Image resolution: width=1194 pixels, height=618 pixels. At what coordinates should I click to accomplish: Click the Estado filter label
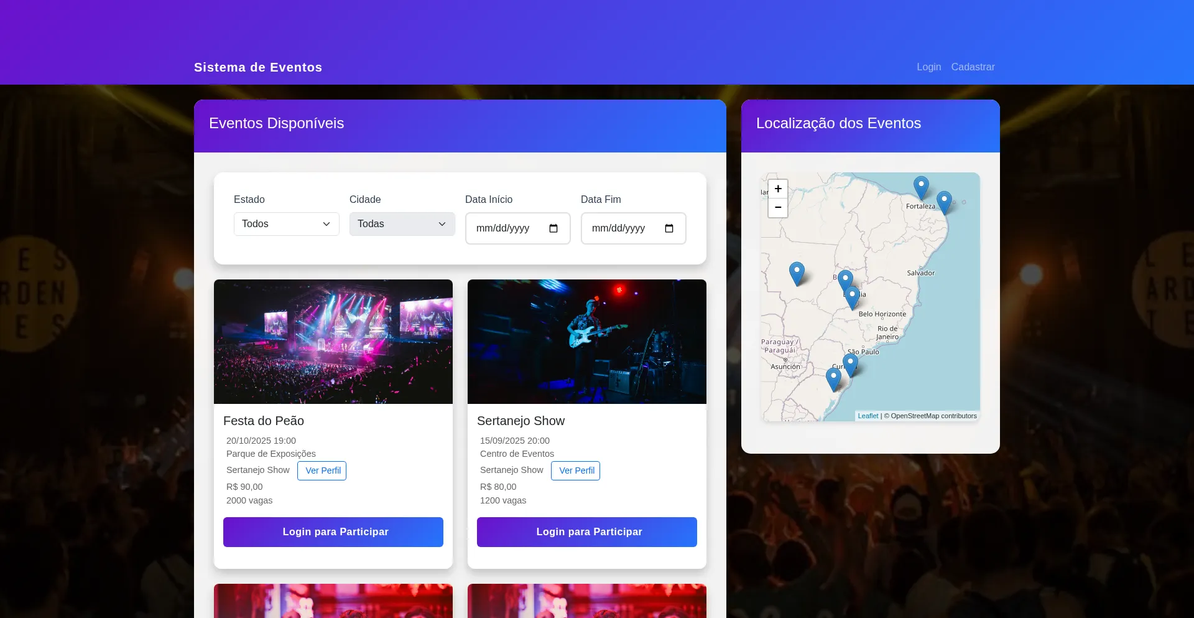pyautogui.click(x=249, y=200)
